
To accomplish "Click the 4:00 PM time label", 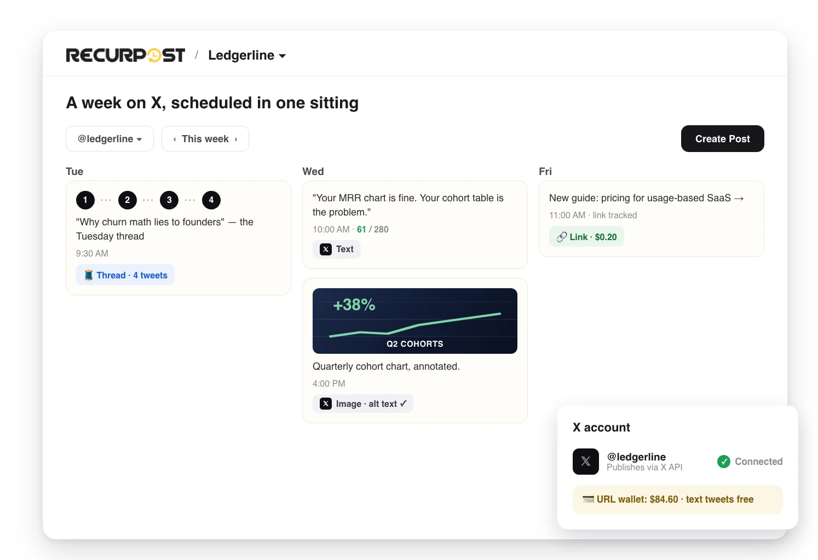I will click(x=329, y=383).
